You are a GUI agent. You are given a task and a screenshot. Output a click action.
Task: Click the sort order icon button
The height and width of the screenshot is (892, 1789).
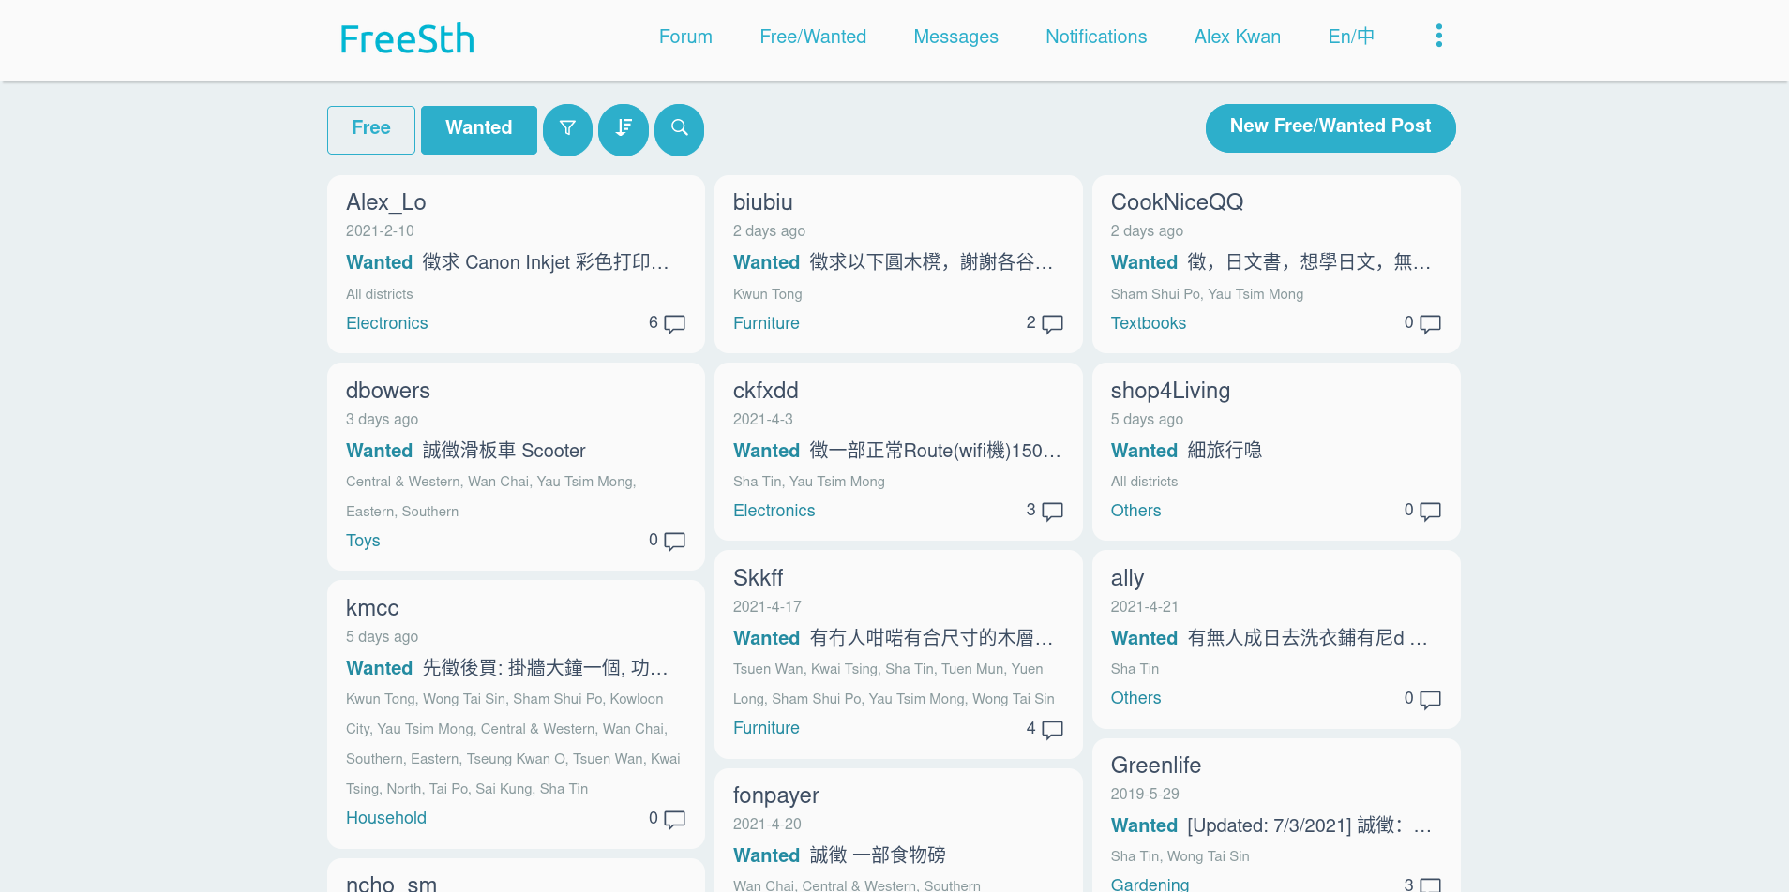(624, 129)
